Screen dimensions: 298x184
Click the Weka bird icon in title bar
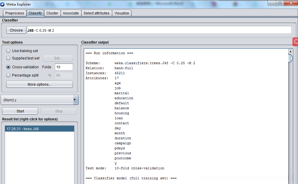click(3, 4)
